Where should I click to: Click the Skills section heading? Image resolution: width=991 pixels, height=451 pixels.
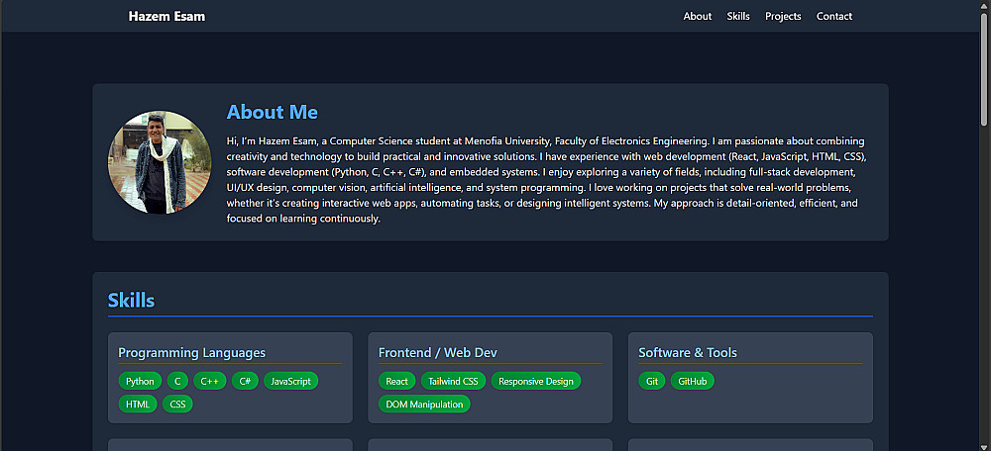pyautogui.click(x=132, y=301)
